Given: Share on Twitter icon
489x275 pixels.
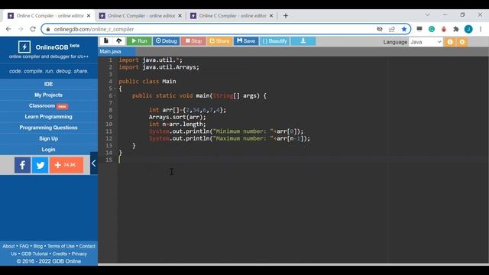Looking at the screenshot, I should [40, 165].
